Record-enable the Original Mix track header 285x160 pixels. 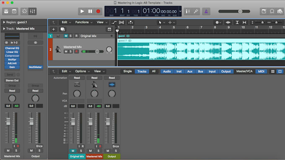click(x=76, y=36)
